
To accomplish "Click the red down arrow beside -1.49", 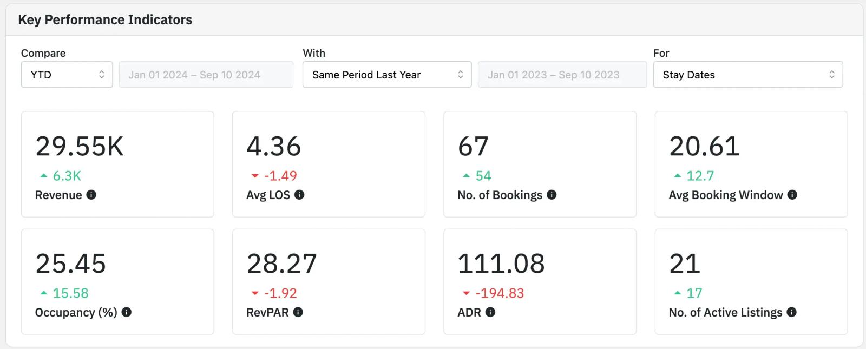I will pyautogui.click(x=255, y=176).
